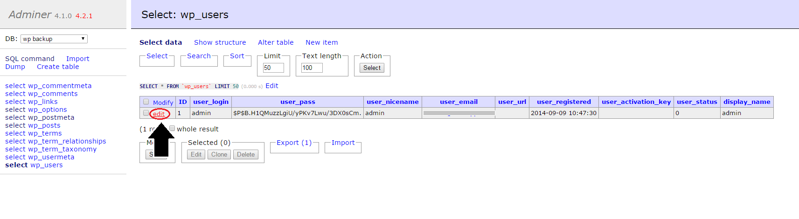Open the Import link in sidebar

tap(77, 59)
